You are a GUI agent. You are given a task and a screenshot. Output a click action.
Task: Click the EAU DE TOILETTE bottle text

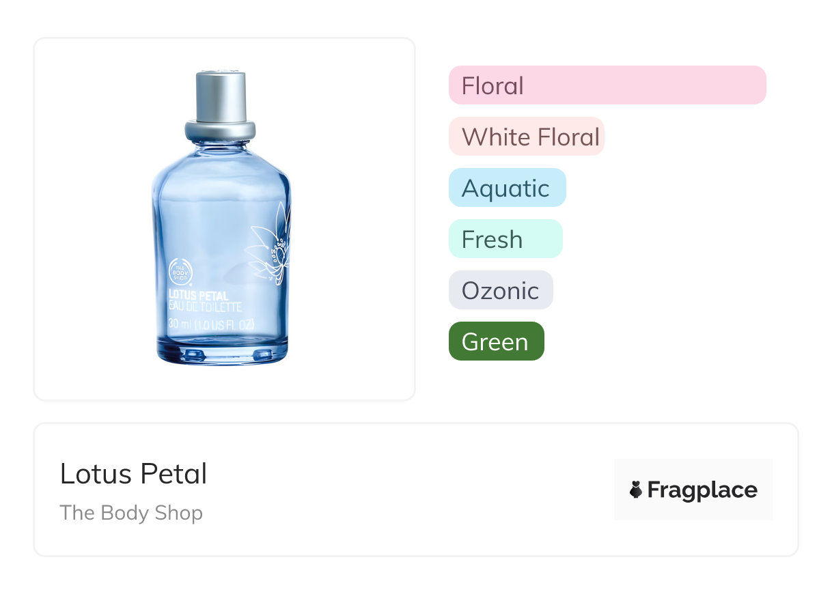[205, 308]
